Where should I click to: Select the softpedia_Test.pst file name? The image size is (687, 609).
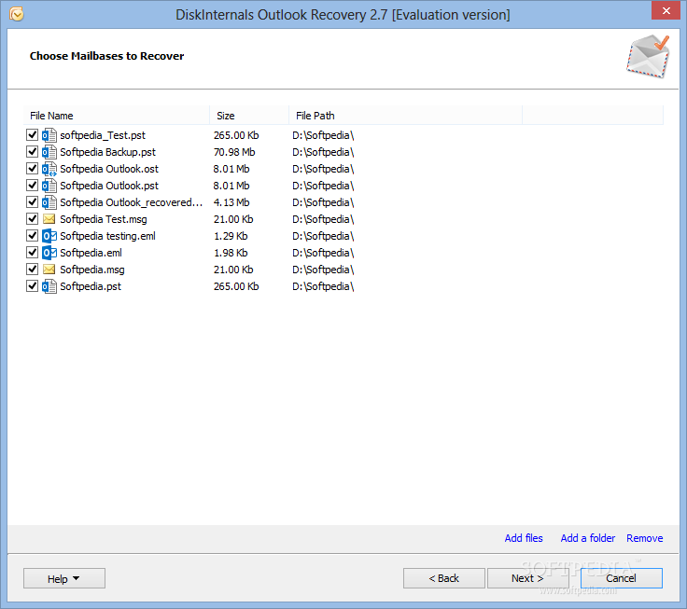click(x=103, y=135)
